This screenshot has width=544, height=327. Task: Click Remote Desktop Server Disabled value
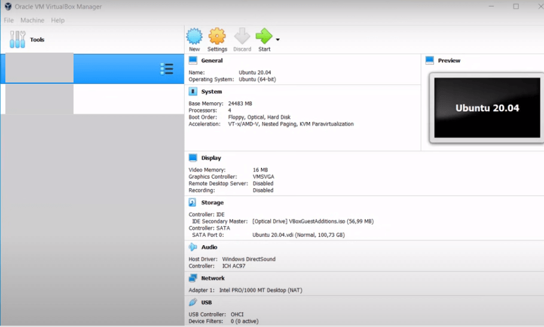tap(263, 184)
